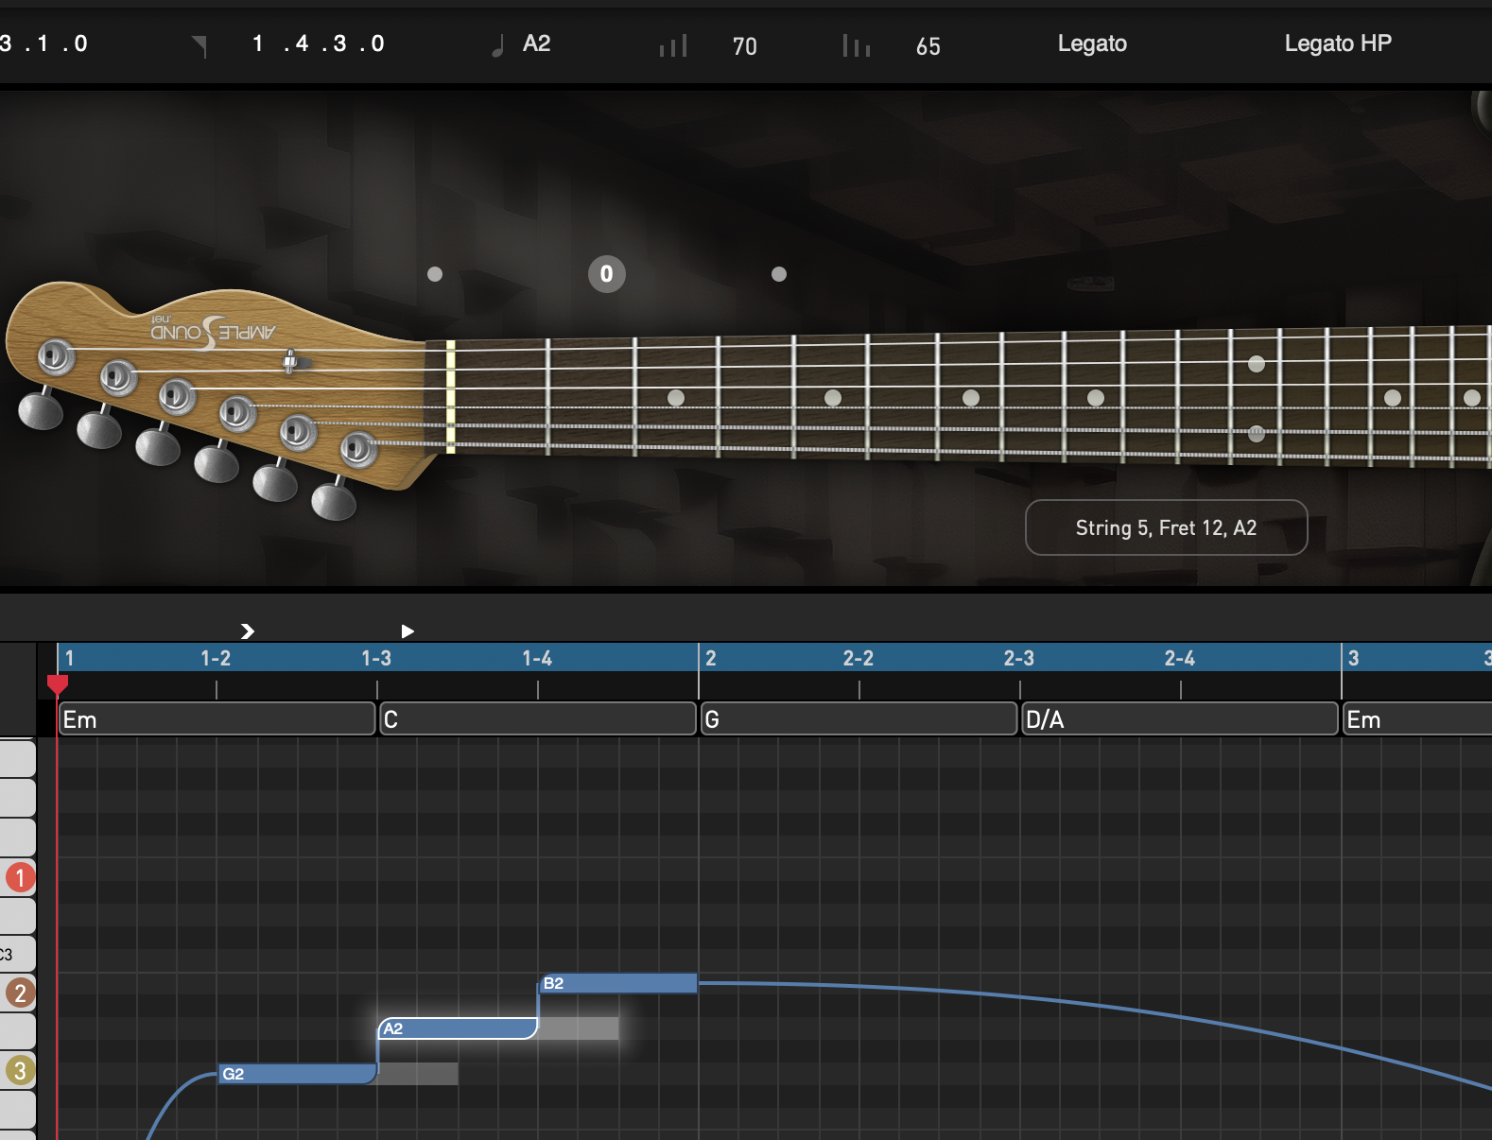Select the brown string 2 circle

(20, 993)
